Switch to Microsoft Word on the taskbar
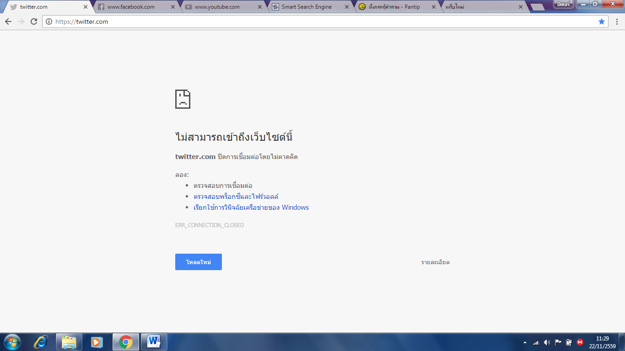Viewport: 625px width, 351px height. 154,342
